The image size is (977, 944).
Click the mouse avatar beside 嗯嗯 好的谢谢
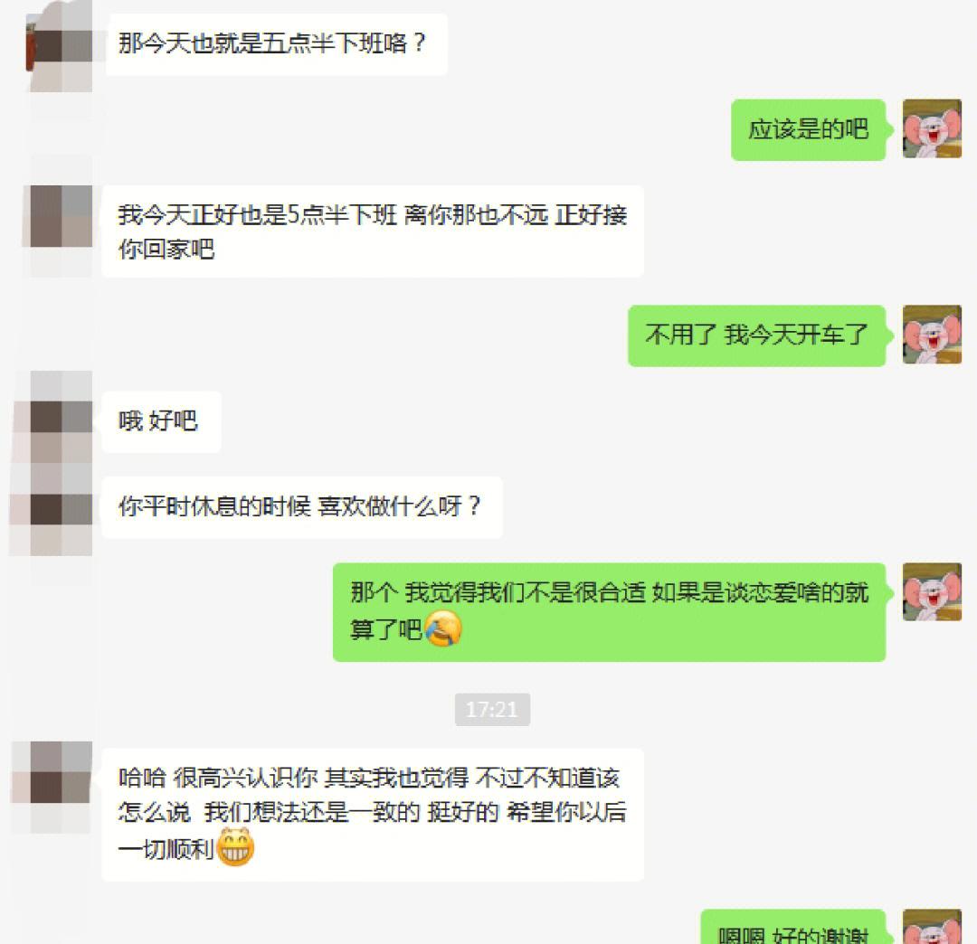[932, 927]
